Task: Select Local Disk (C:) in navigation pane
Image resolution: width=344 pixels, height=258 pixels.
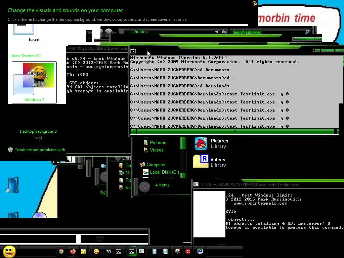Action: click(165, 172)
